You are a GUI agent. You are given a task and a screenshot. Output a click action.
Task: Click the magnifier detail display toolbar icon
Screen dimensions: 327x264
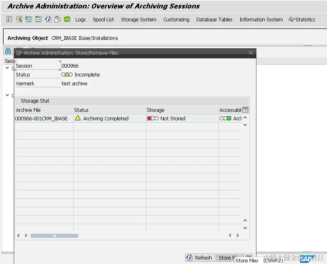[x=19, y=19]
